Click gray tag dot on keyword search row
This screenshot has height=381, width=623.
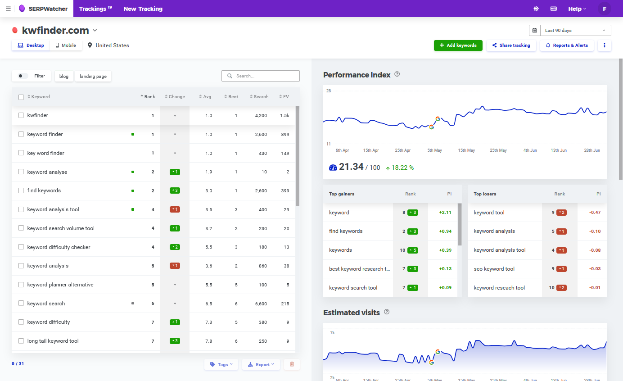click(x=133, y=304)
